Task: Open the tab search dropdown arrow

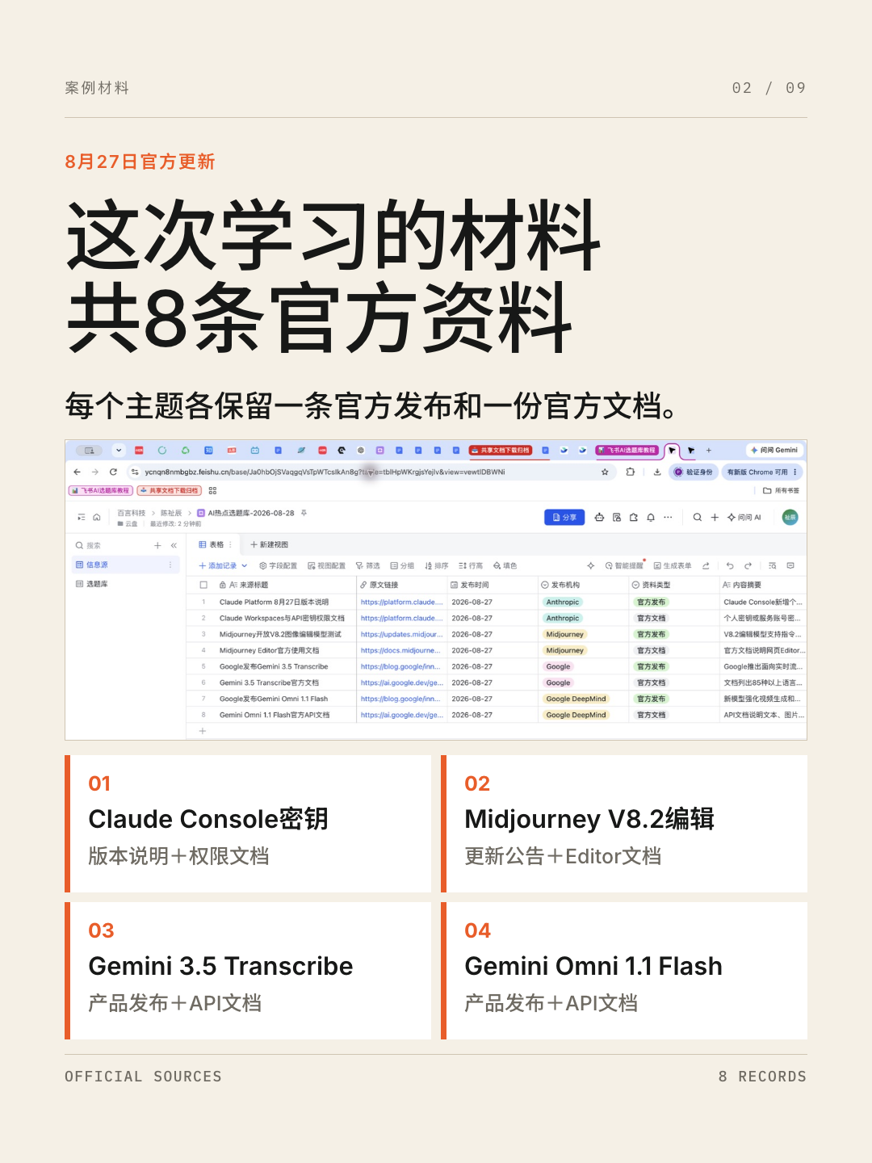Action: point(119,450)
